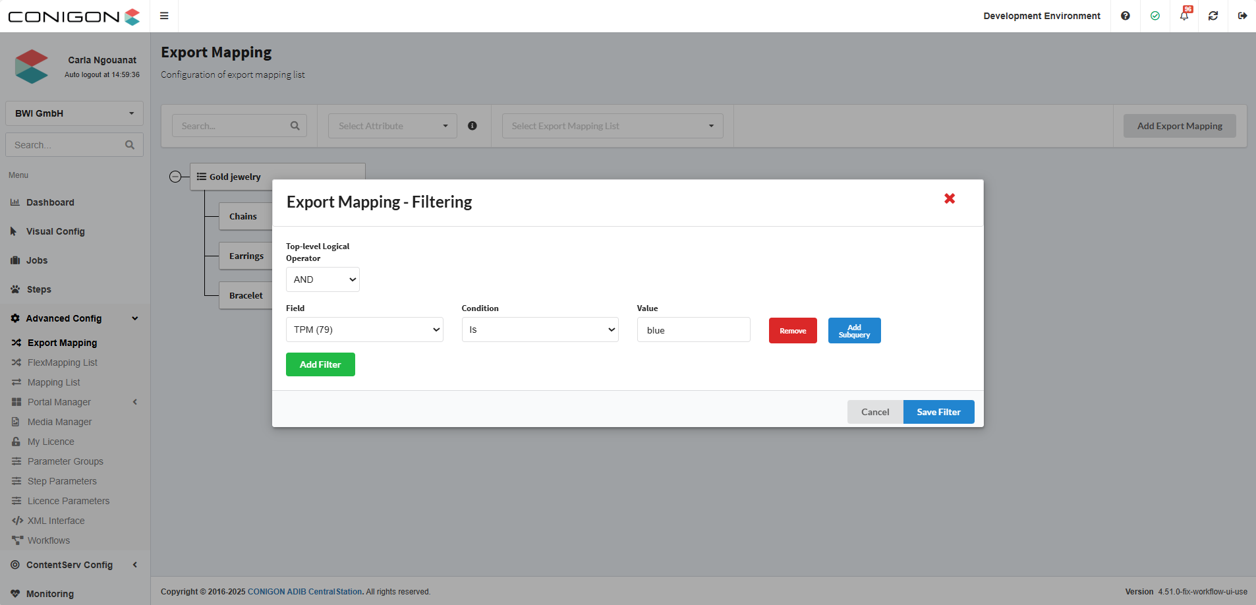Click the info icon beside Select Attribute
This screenshot has height=605, width=1256.
(x=472, y=126)
